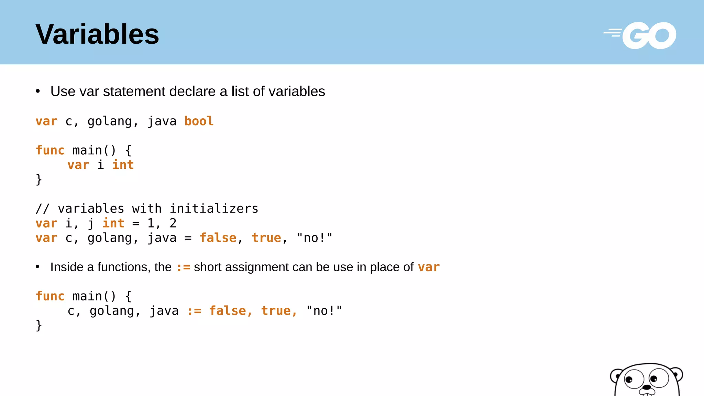This screenshot has height=396, width=704.
Task: Click the phrase "short assignment" in the bullet
Action: click(241, 267)
